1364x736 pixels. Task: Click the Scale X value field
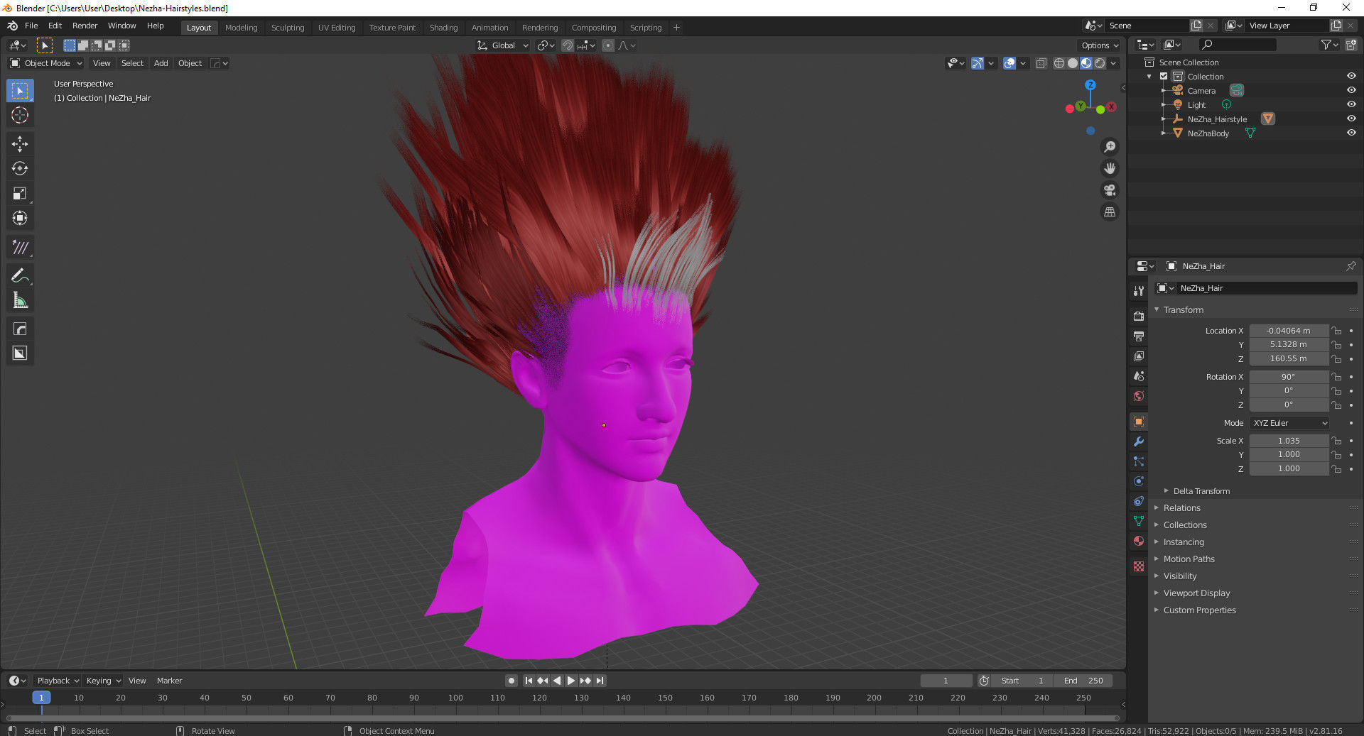pos(1289,441)
